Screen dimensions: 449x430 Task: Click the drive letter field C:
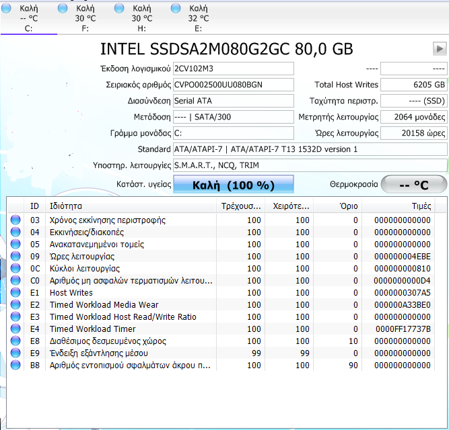tap(234, 133)
